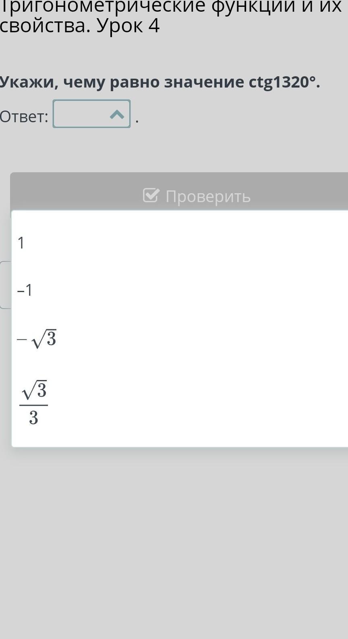The width and height of the screenshot is (348, 639).
Task: Choose the option 1 from the list
Action: pyautogui.click(x=180, y=243)
